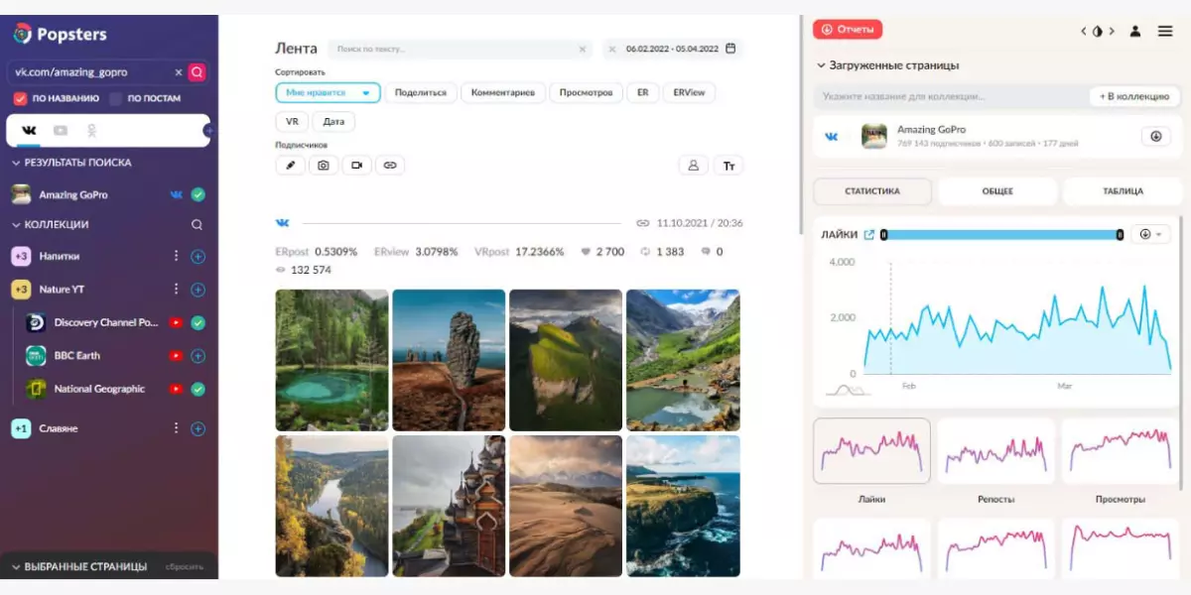Viewport: 1191px width, 595px height.
Task: Switch to the СТАТИСТИКА tab
Action: (872, 191)
